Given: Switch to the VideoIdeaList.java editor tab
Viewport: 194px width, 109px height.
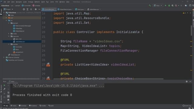Looking at the screenshot, I should 65,9.
